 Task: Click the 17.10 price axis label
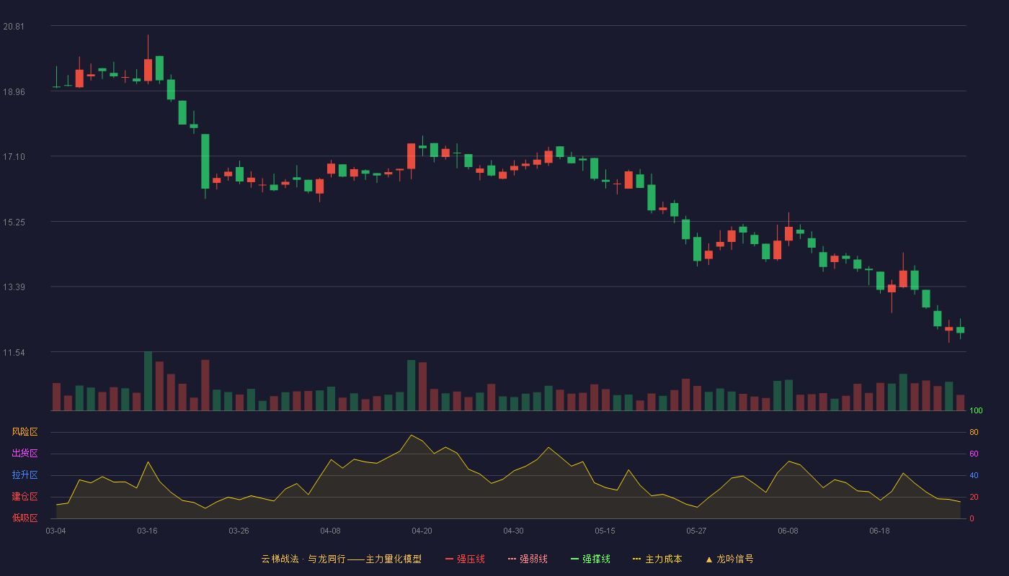click(x=14, y=157)
